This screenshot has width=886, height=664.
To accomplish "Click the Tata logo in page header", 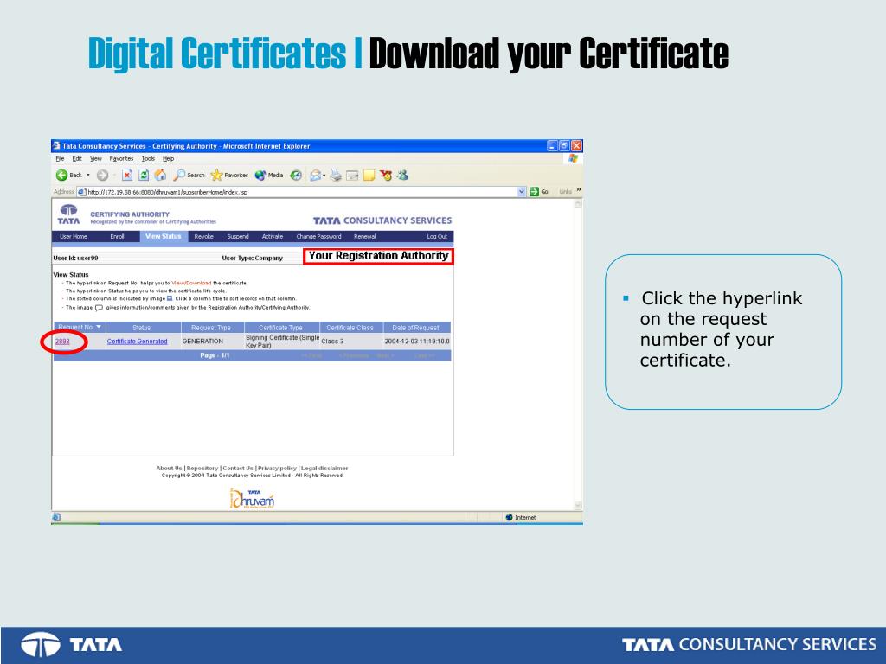I will click(x=69, y=214).
